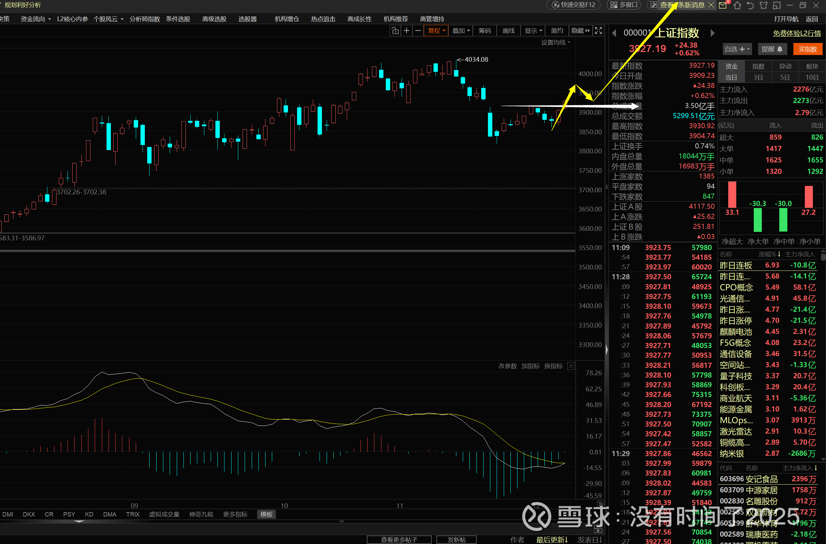
Task: Show next stock with right arrow
Action: [x=712, y=33]
